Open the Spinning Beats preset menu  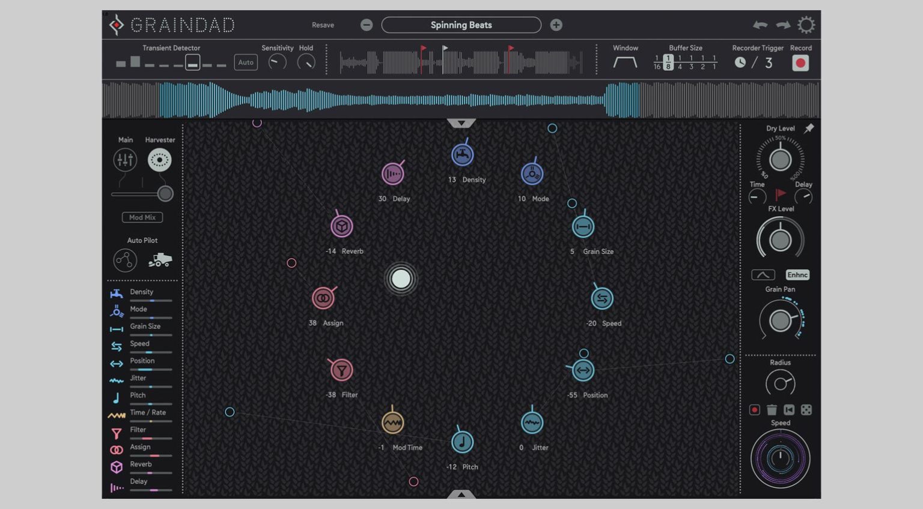pyautogui.click(x=461, y=25)
